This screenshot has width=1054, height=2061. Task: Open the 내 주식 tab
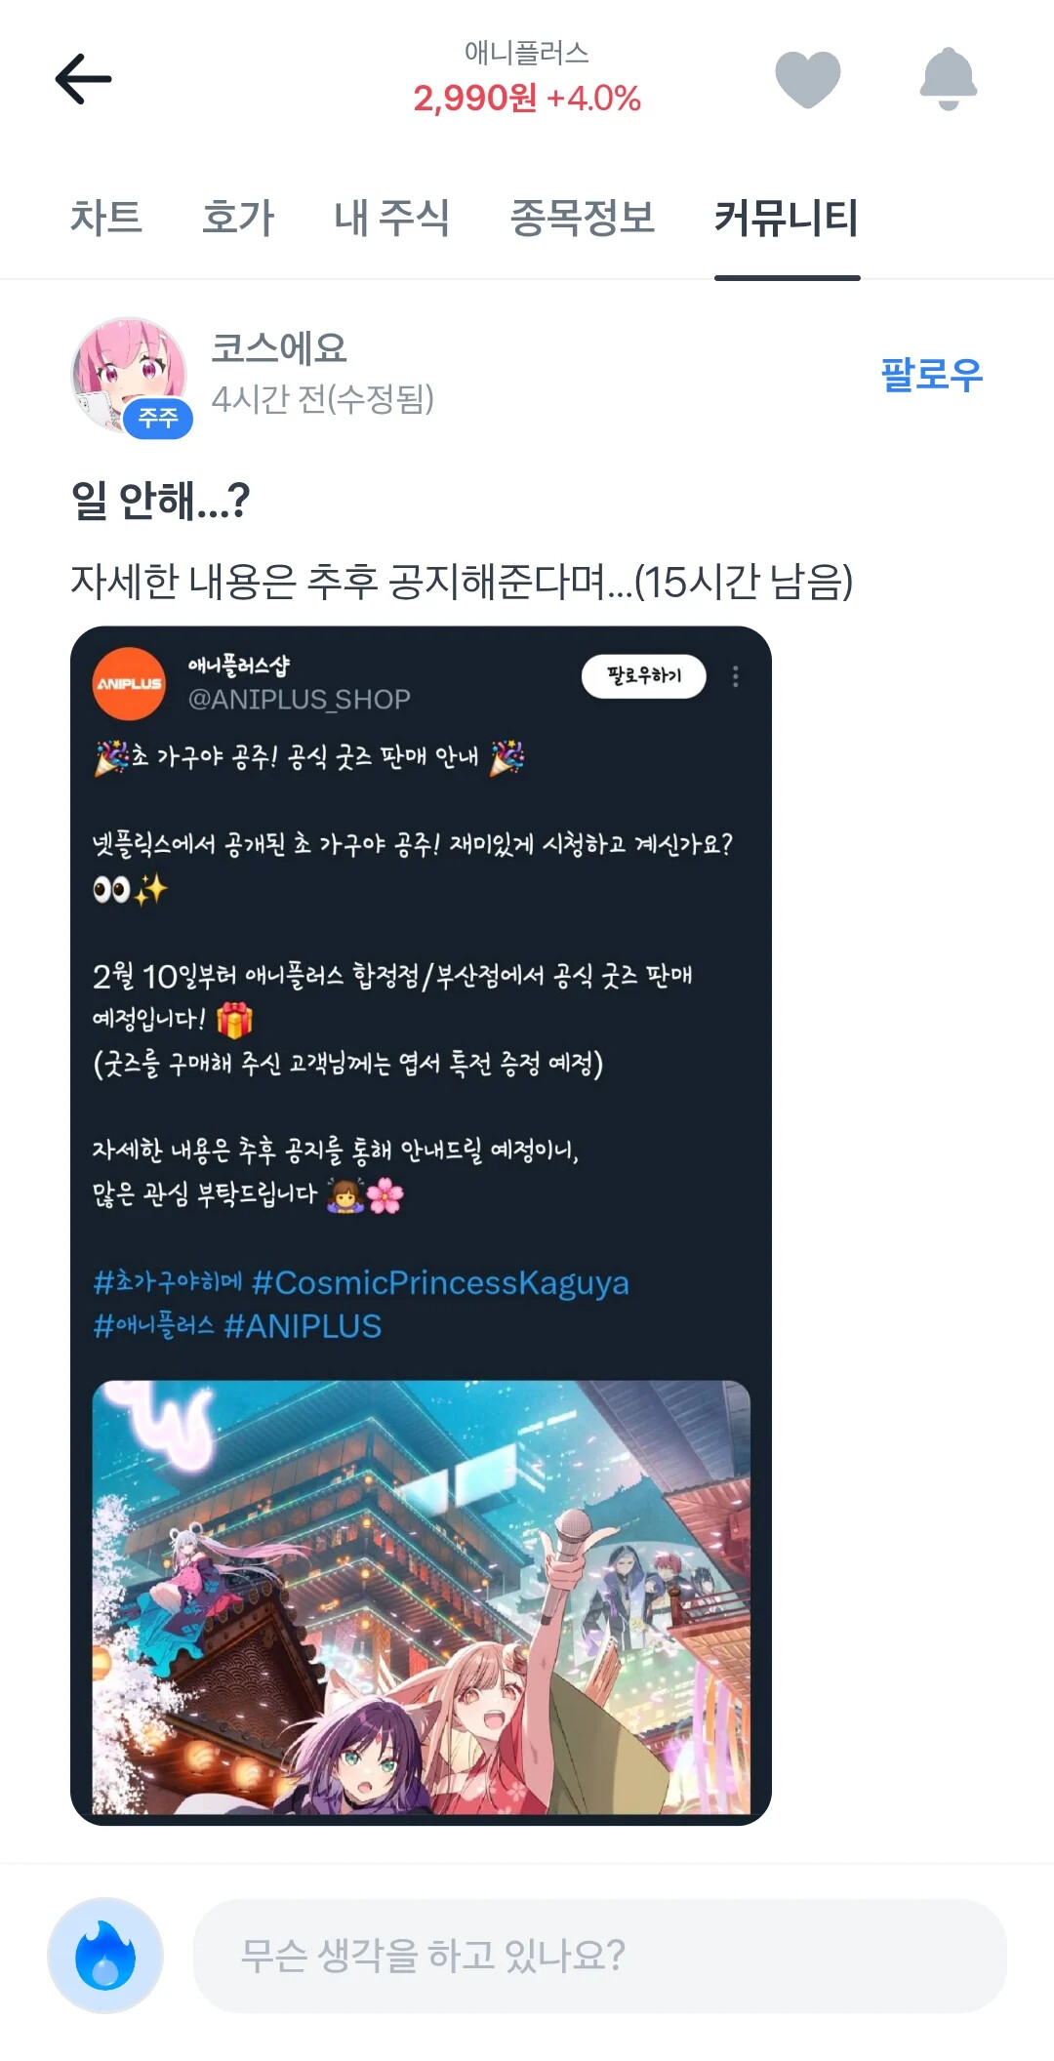392,218
